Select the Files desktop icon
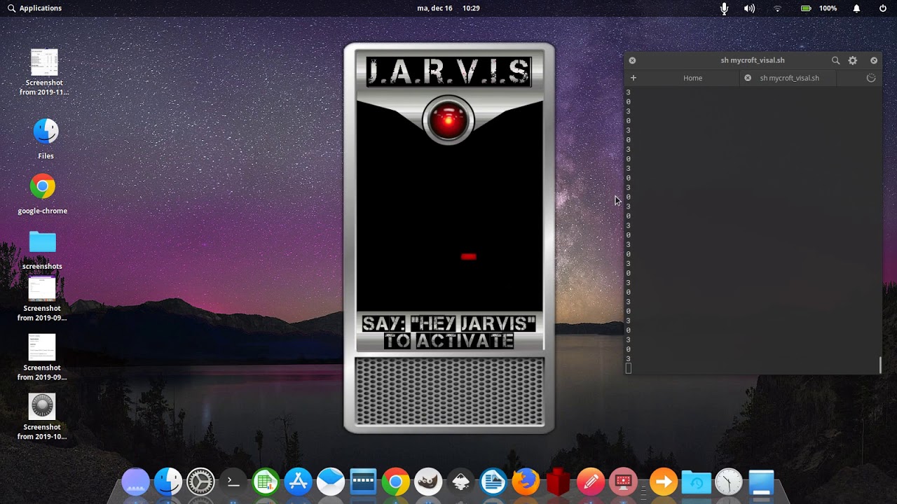Screen dimensions: 897x504 pos(46,139)
